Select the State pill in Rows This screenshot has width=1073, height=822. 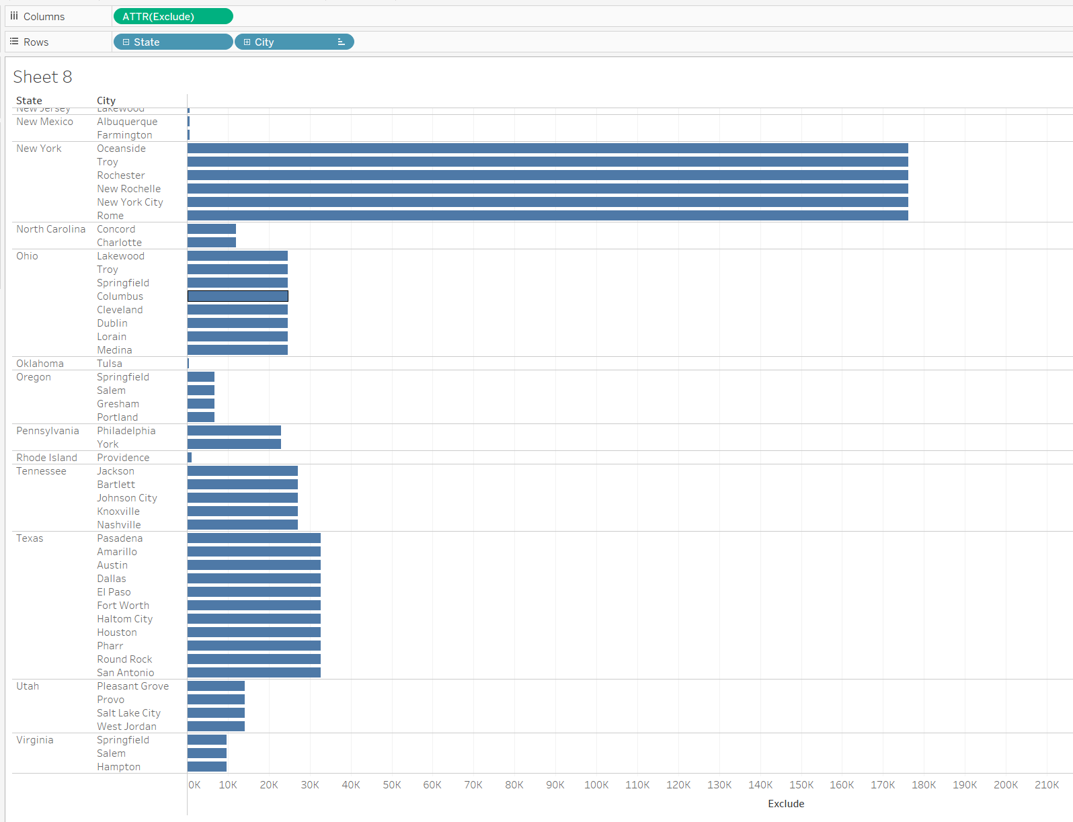click(x=173, y=42)
